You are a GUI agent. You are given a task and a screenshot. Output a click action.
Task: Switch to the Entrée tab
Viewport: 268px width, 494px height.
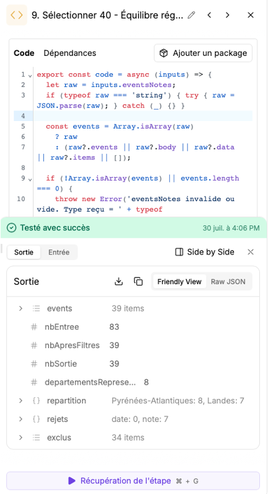(59, 253)
